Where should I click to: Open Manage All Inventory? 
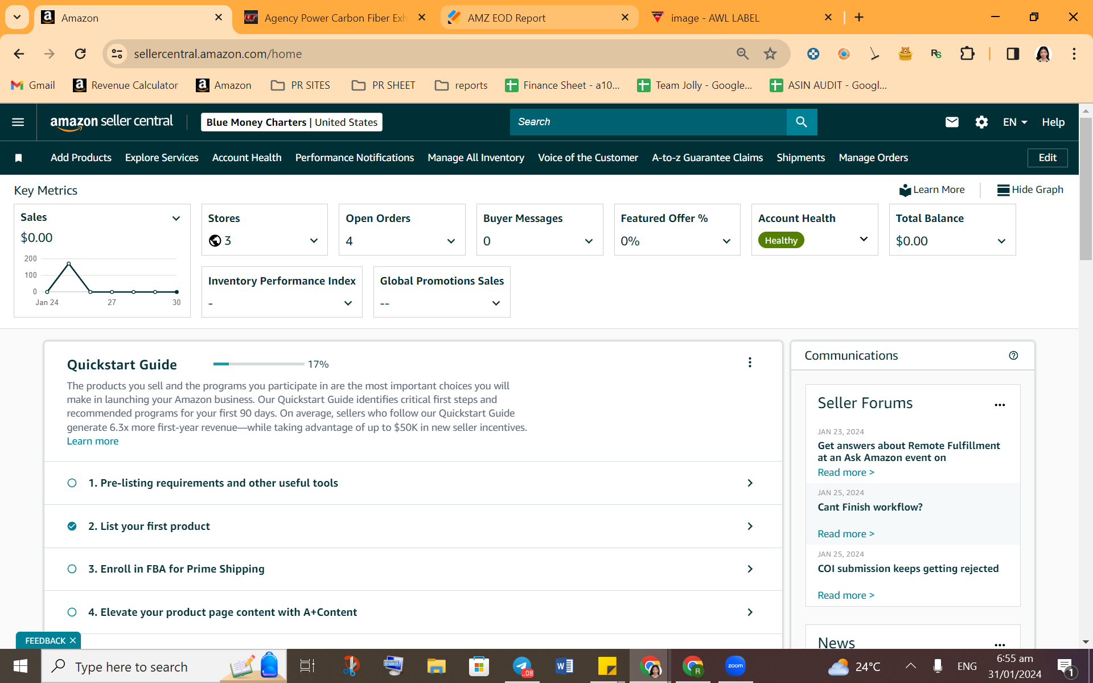coord(476,158)
